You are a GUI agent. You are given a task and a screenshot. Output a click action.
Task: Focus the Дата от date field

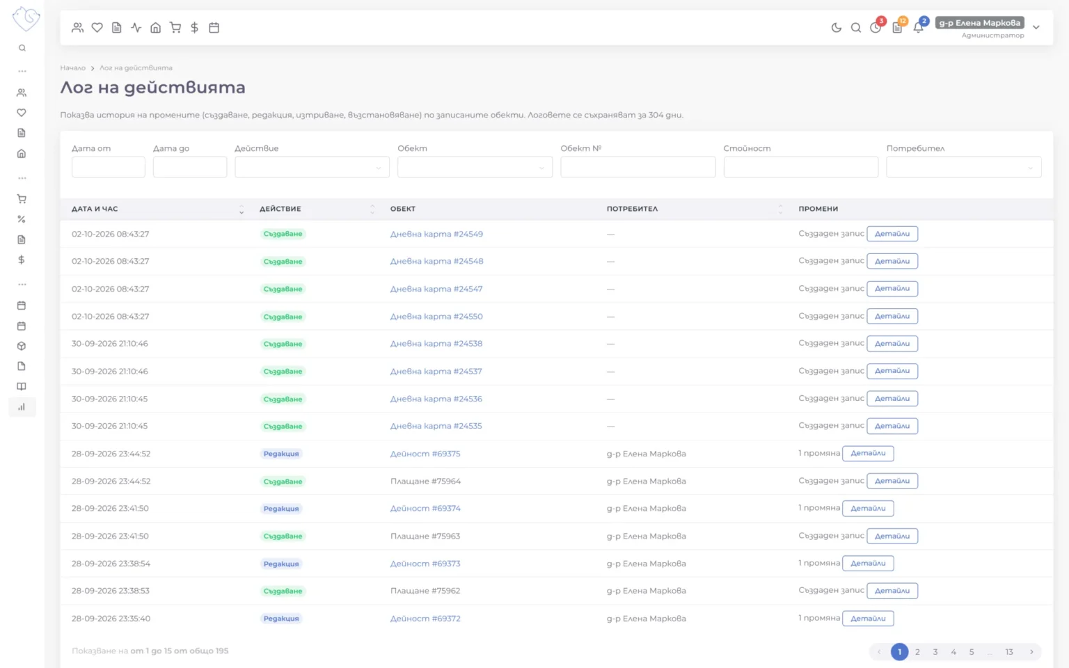tap(109, 167)
